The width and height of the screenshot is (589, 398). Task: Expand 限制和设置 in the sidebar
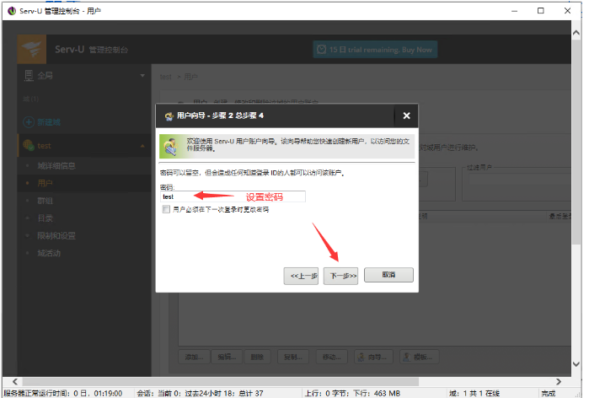[56, 235]
